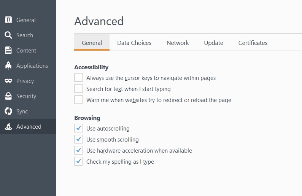302x196 pixels.
Task: Open the Sync arrows icon
Action: pyautogui.click(x=8, y=111)
